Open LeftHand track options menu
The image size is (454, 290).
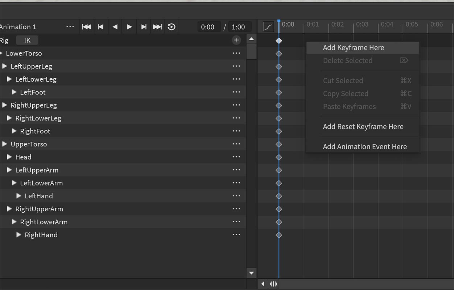[236, 196]
